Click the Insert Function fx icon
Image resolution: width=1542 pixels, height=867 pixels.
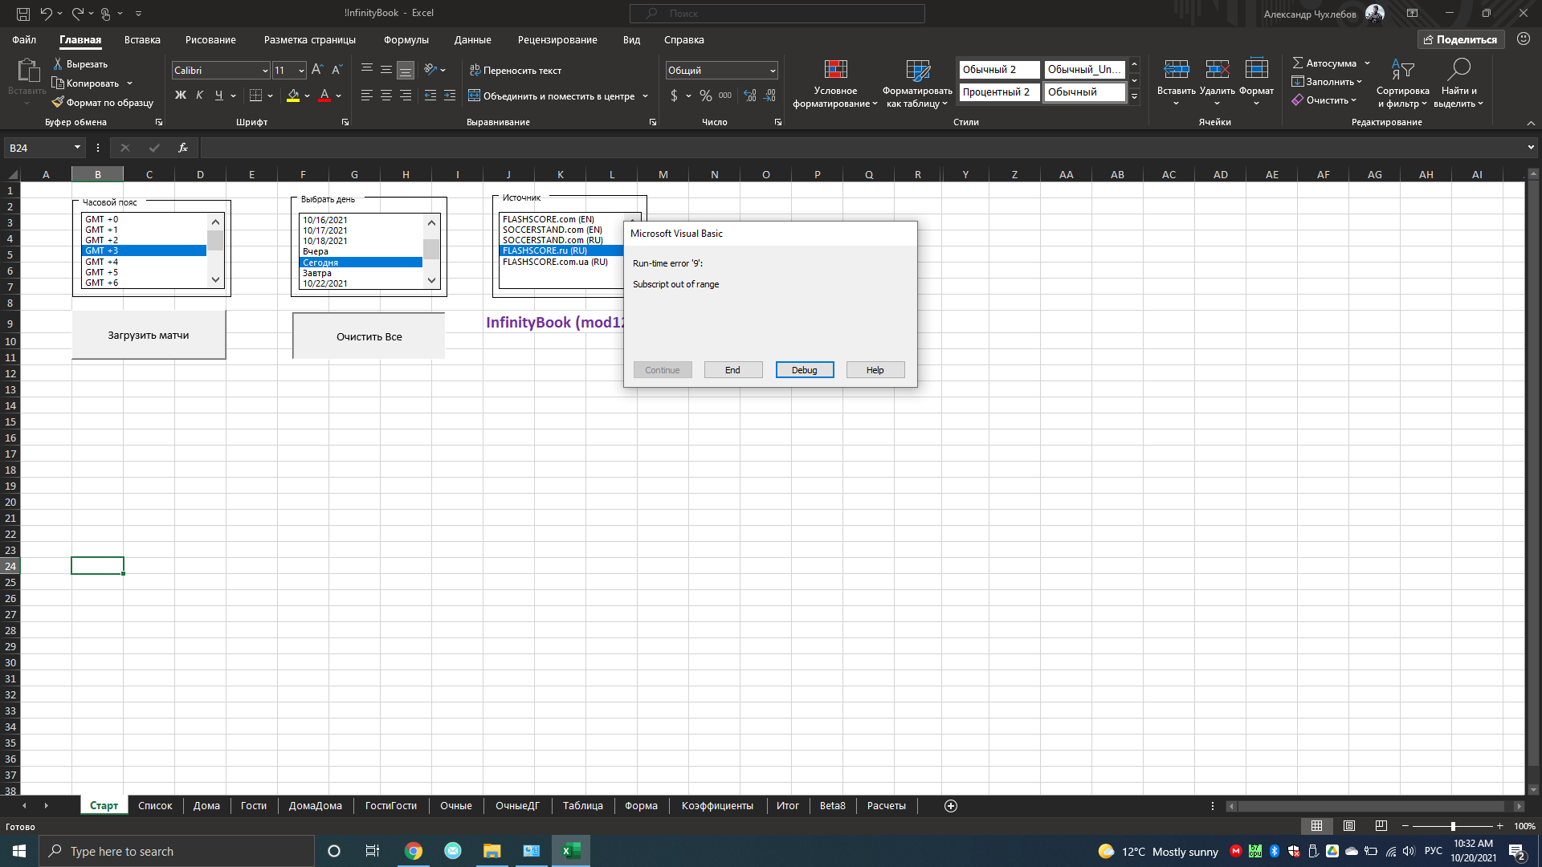183,148
